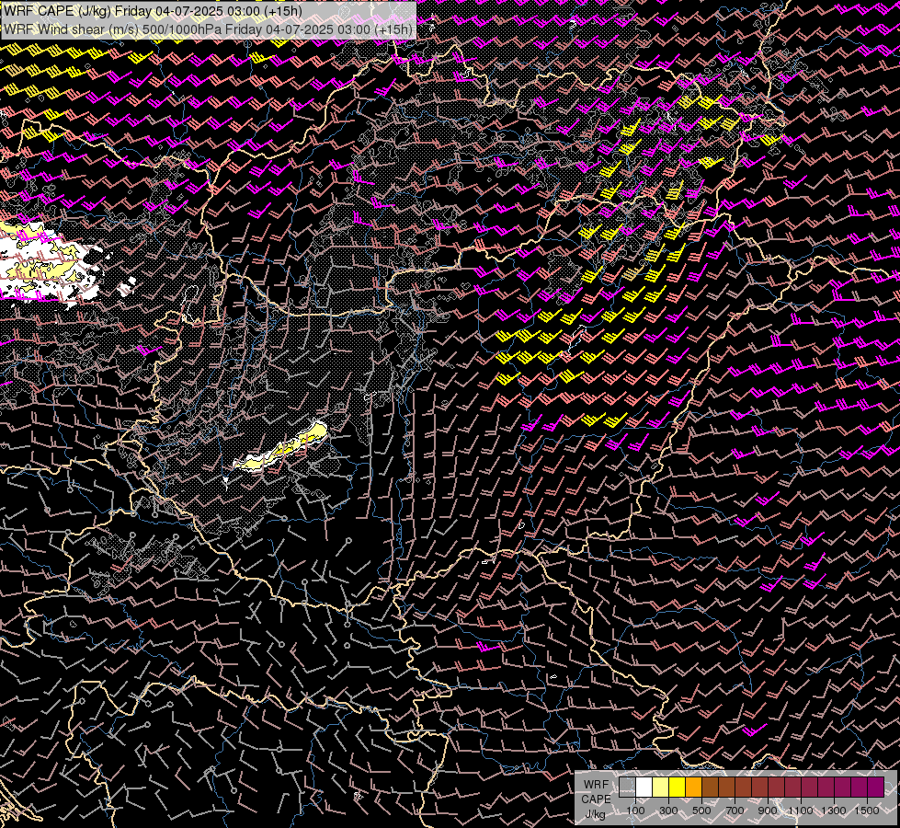Select the pale yellow CAPE legend swatch

pyautogui.click(x=660, y=788)
